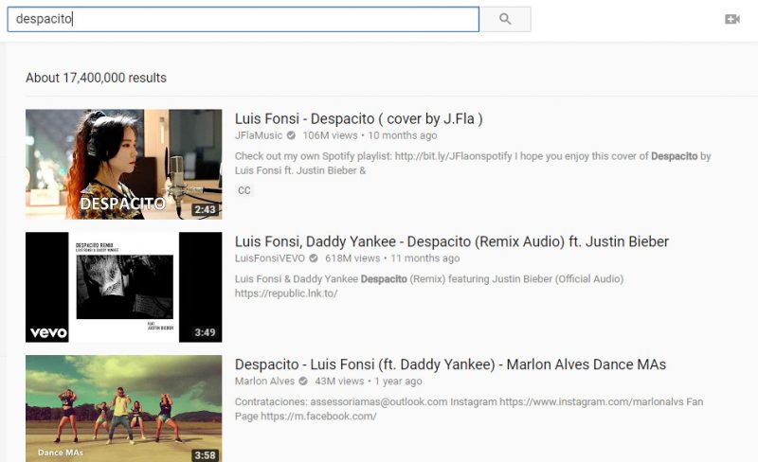Open title Luis Fonsi - Despacito cover by J.Fla

pyautogui.click(x=359, y=119)
